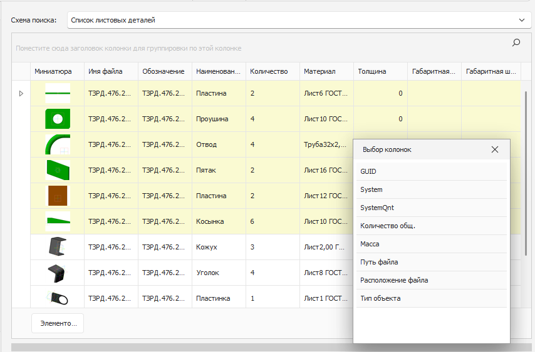
Task: Choose GUID column from list
Action: 432,171
